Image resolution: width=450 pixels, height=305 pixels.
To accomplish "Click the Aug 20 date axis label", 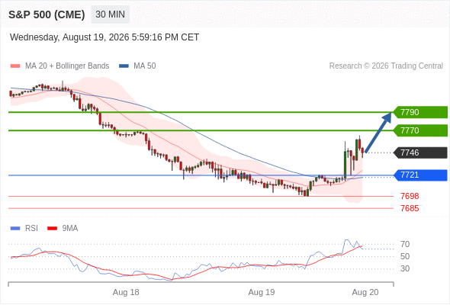I will [x=365, y=292].
